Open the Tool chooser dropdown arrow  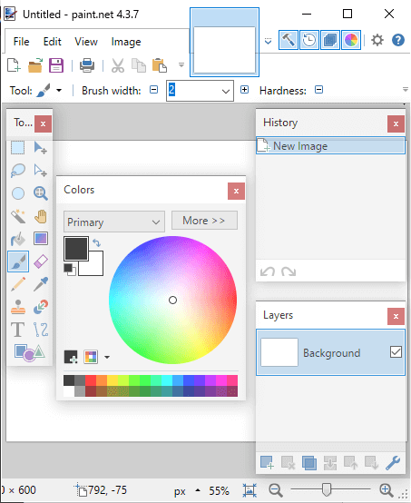[x=59, y=91]
